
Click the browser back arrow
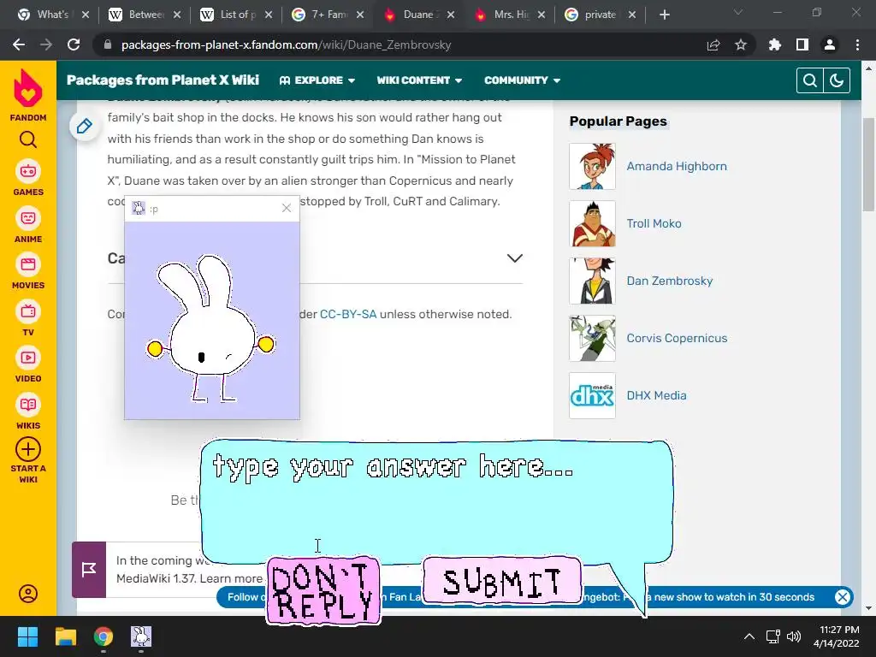[19, 44]
